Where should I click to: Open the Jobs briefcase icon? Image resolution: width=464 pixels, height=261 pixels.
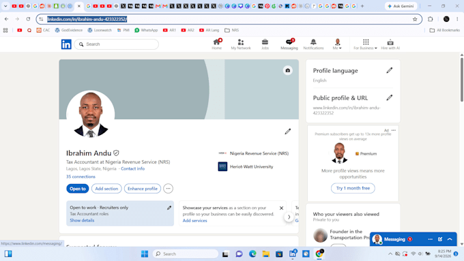pyautogui.click(x=265, y=44)
